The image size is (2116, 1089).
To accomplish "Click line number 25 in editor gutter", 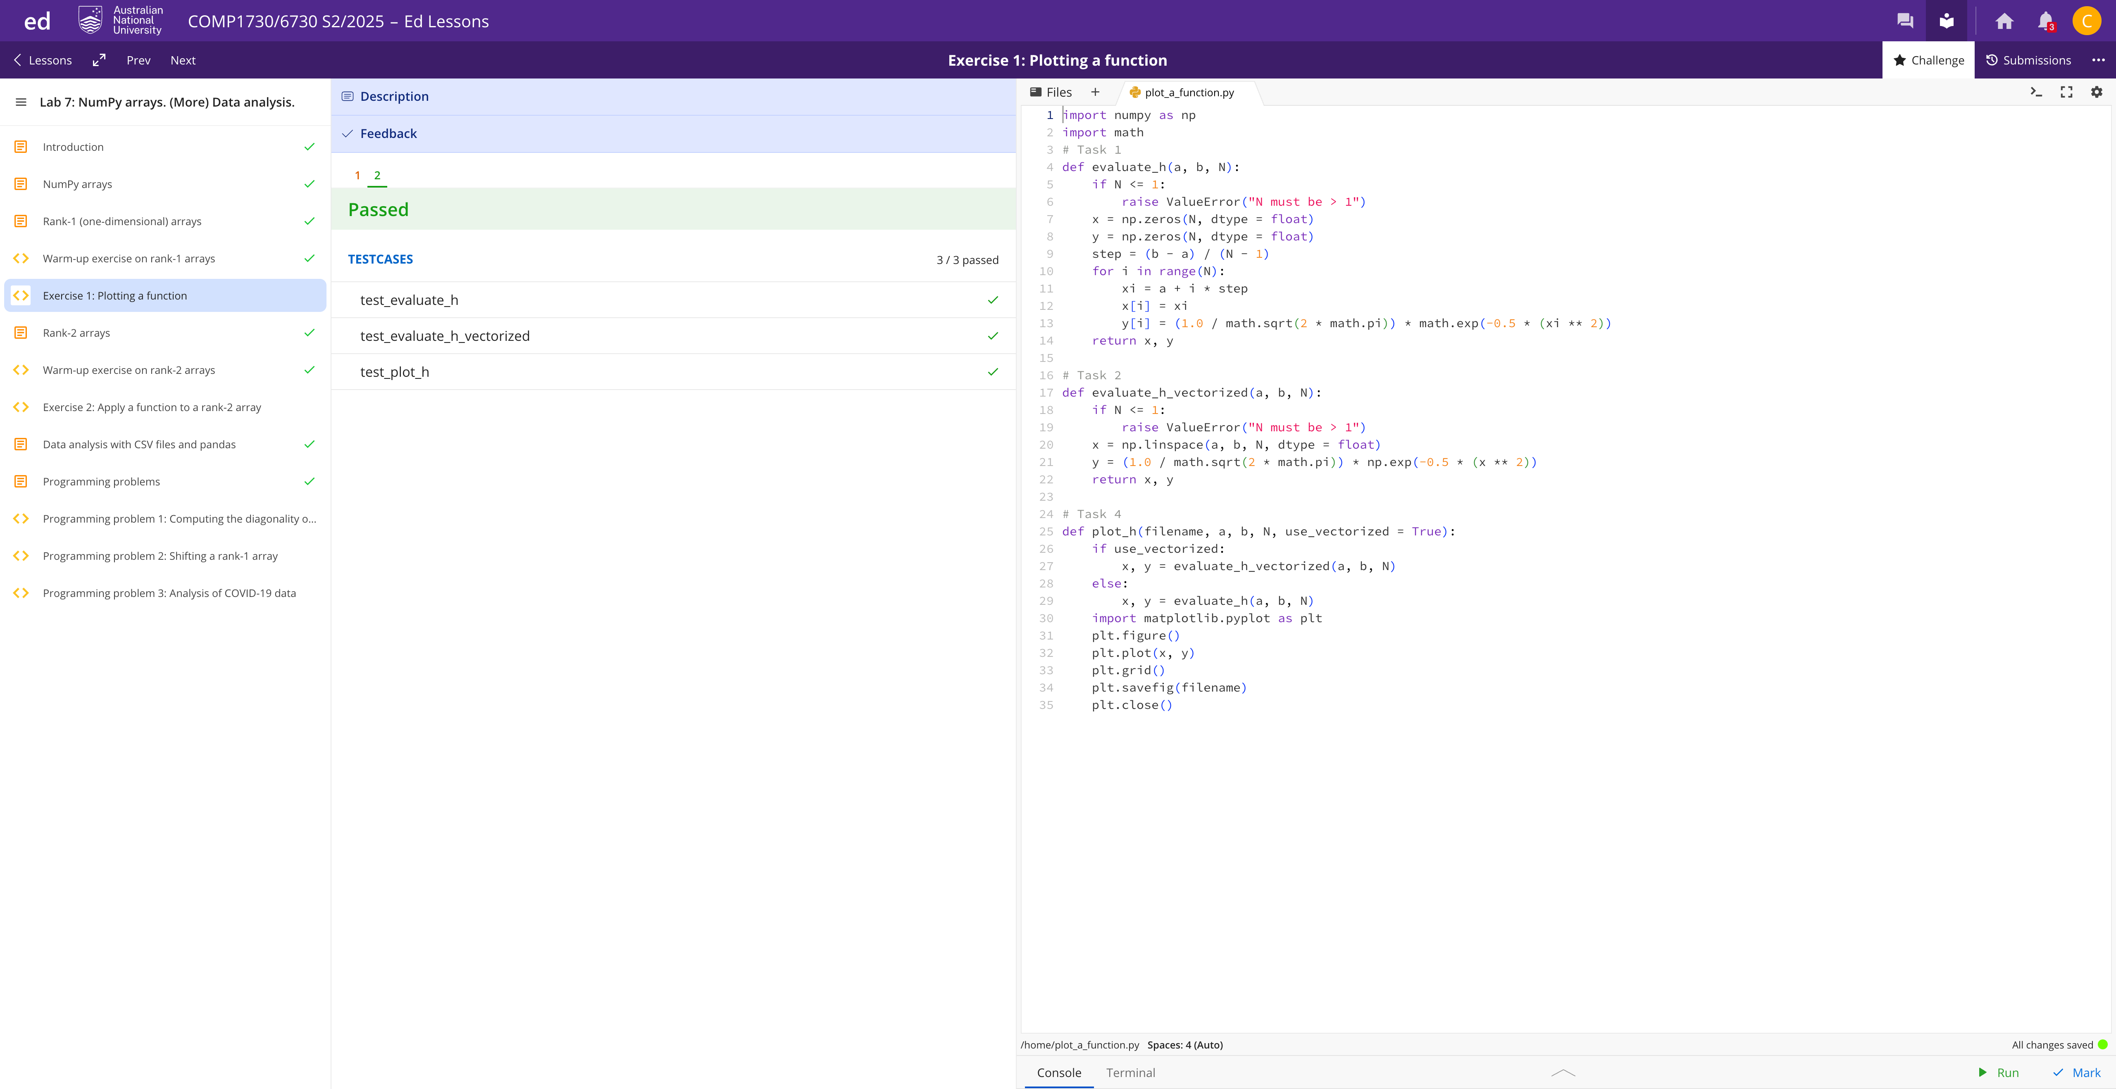I will tap(1046, 531).
